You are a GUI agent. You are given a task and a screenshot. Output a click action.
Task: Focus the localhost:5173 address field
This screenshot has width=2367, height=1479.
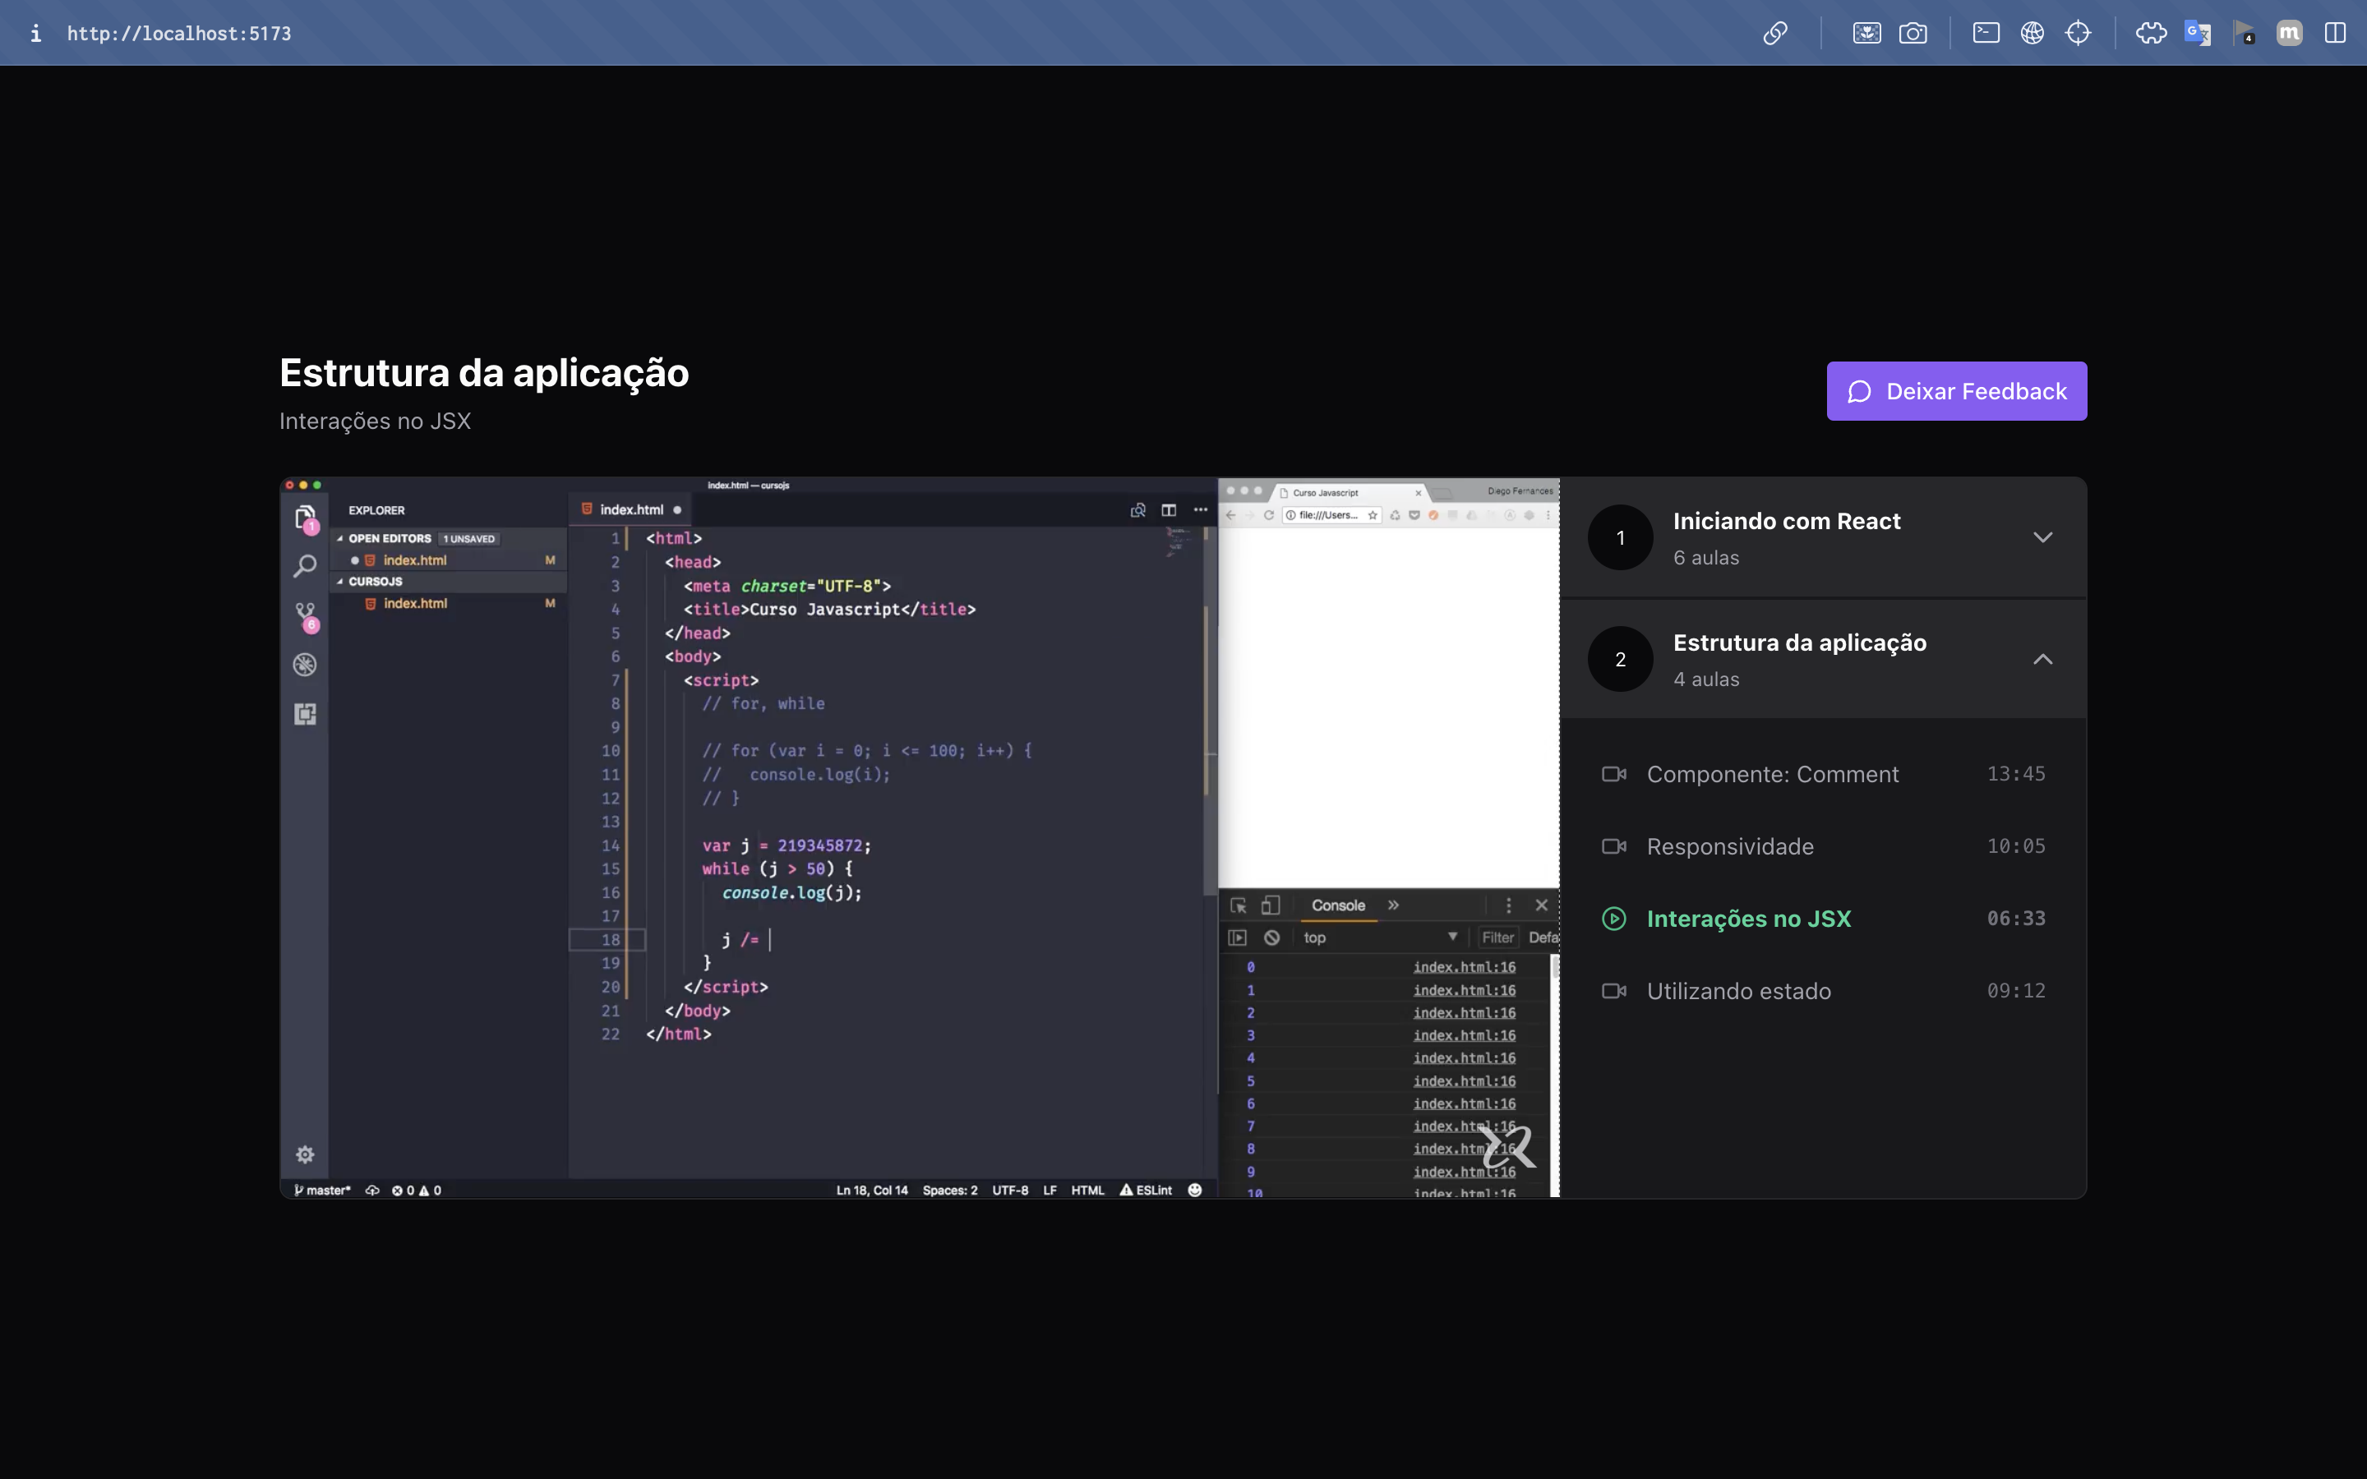point(179,33)
